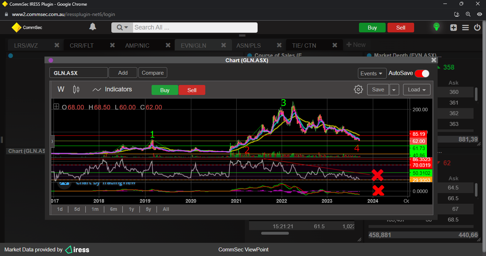The height and width of the screenshot is (256, 486).
Task: Click the chart toolbar Sell button
Action: (192, 90)
